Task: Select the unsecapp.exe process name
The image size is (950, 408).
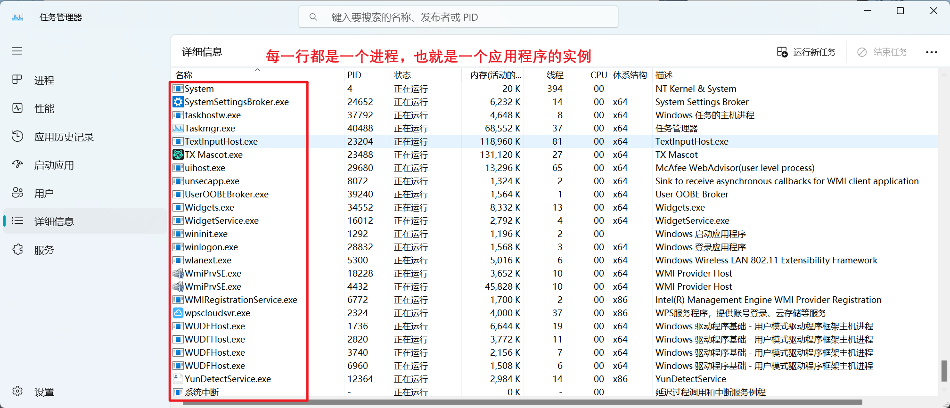Action: [212, 181]
